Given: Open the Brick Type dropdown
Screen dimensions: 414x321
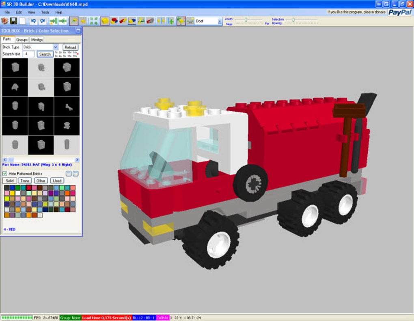Looking at the screenshot, I should tap(56, 47).
